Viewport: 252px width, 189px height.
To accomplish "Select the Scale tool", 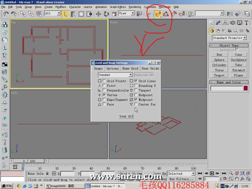I will [x=114, y=14].
